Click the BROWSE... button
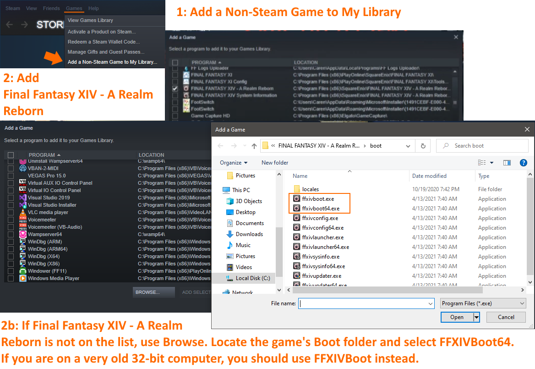Image resolution: width=535 pixels, height=369 pixels. coord(153,292)
